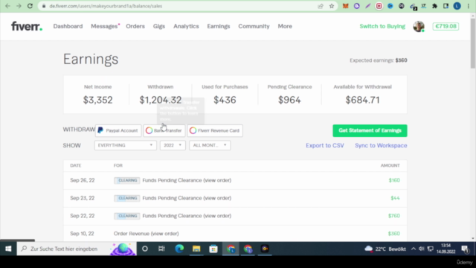The width and height of the screenshot is (476, 268).
Task: Go forward in browser history
Action: [x=19, y=6]
